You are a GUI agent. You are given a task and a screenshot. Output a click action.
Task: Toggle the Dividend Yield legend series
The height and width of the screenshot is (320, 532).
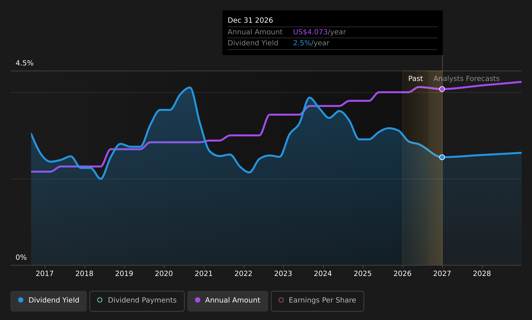point(49,301)
